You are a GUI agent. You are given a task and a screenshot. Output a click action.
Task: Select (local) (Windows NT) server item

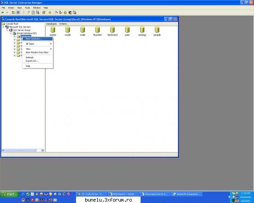[27, 33]
